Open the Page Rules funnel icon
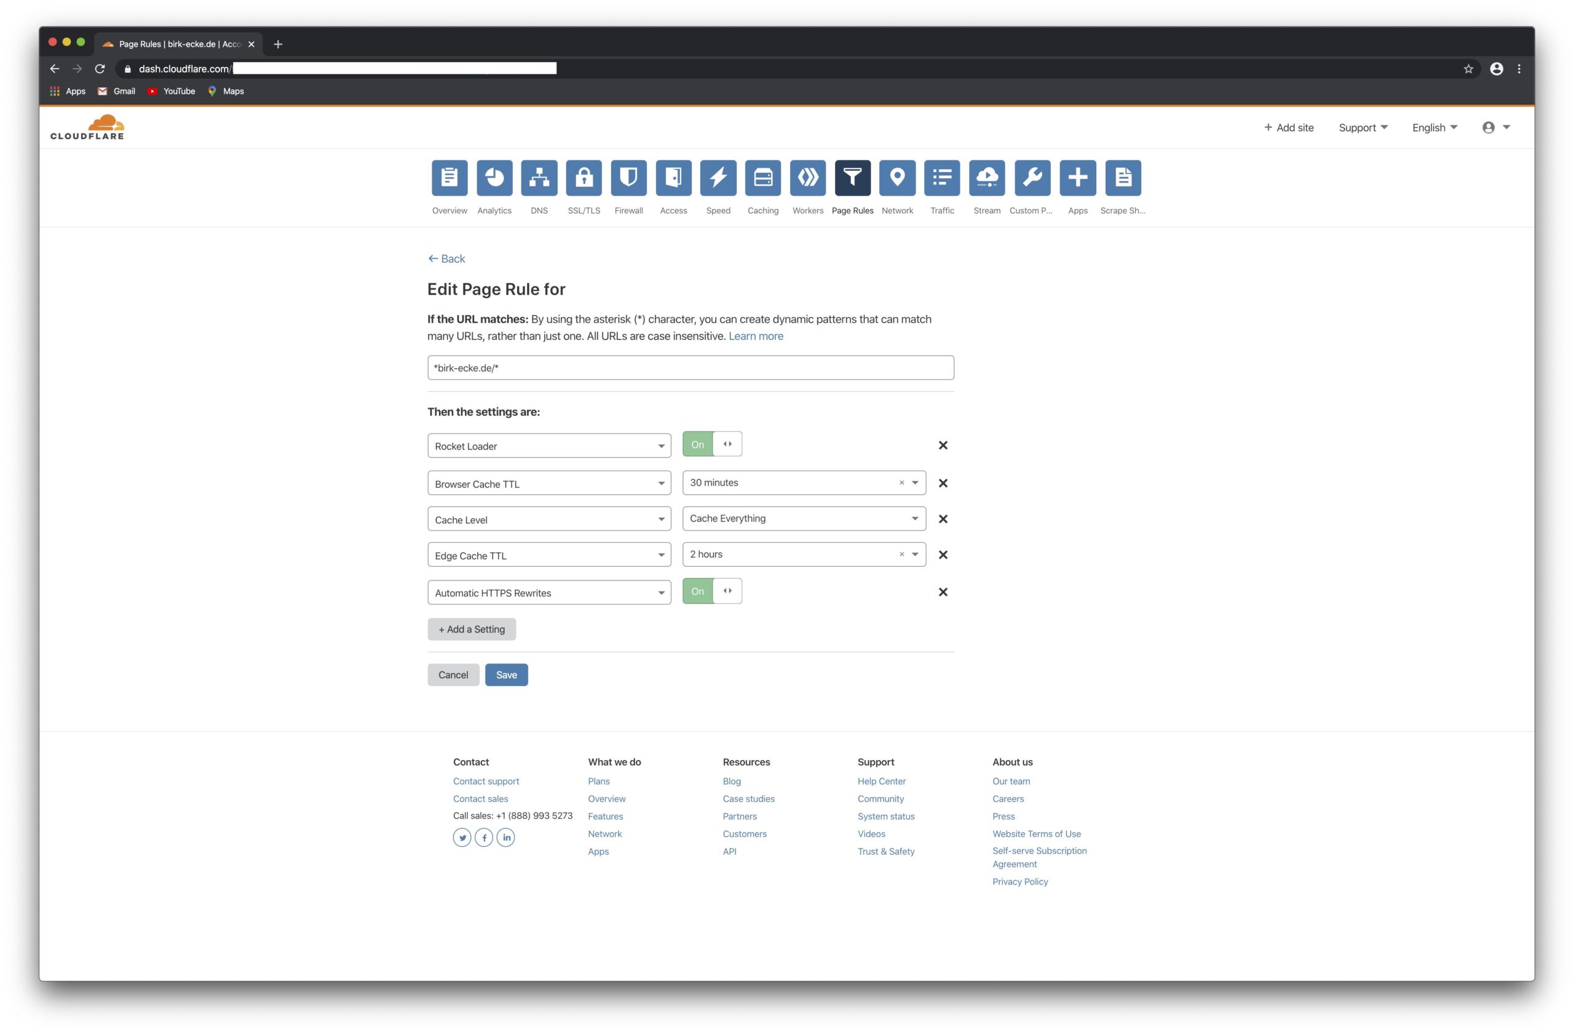The height and width of the screenshot is (1033, 1574). [852, 177]
